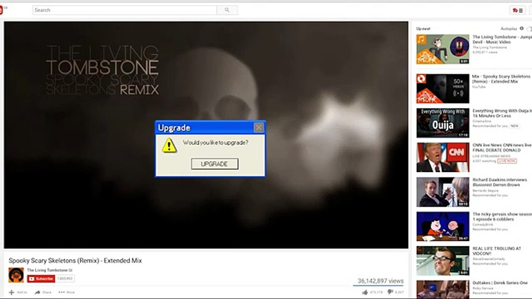Open Outtakes Derek Series One title
The height and width of the screenshot is (299, 532).
tap(500, 283)
